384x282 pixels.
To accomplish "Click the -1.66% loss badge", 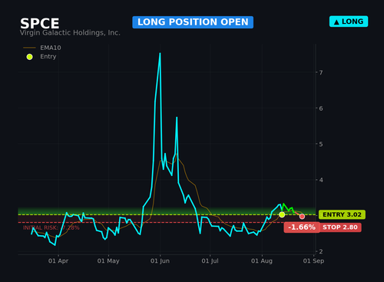I will coord(302,227).
